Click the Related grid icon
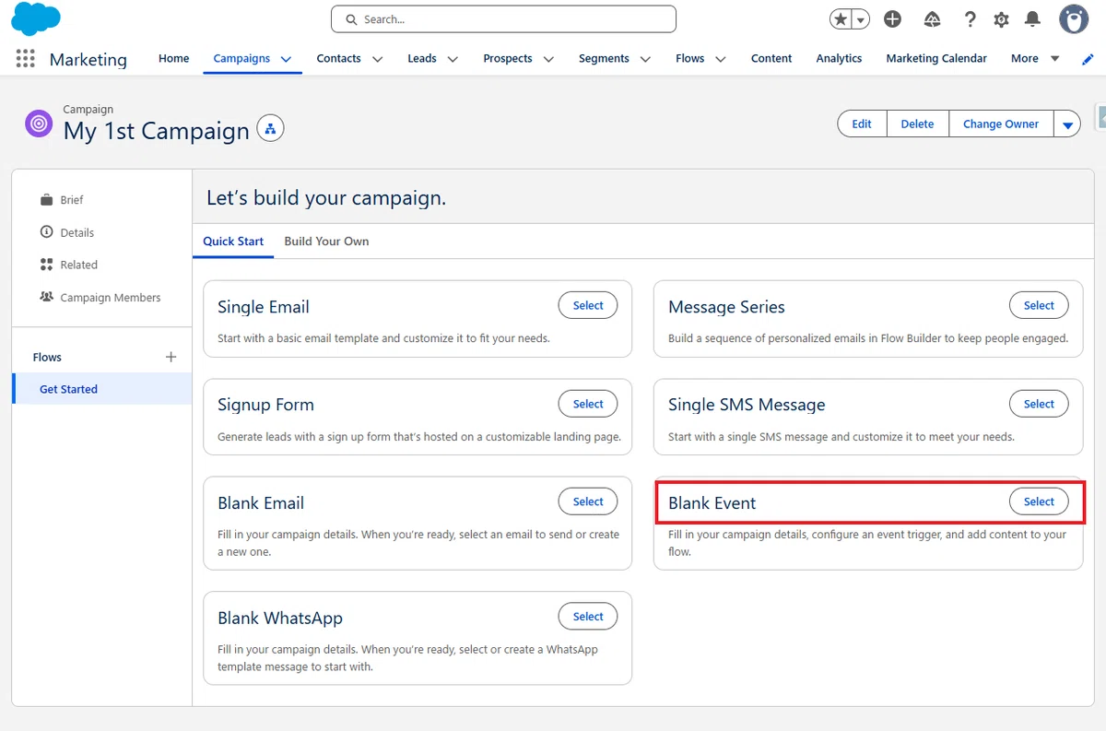 coord(47,265)
